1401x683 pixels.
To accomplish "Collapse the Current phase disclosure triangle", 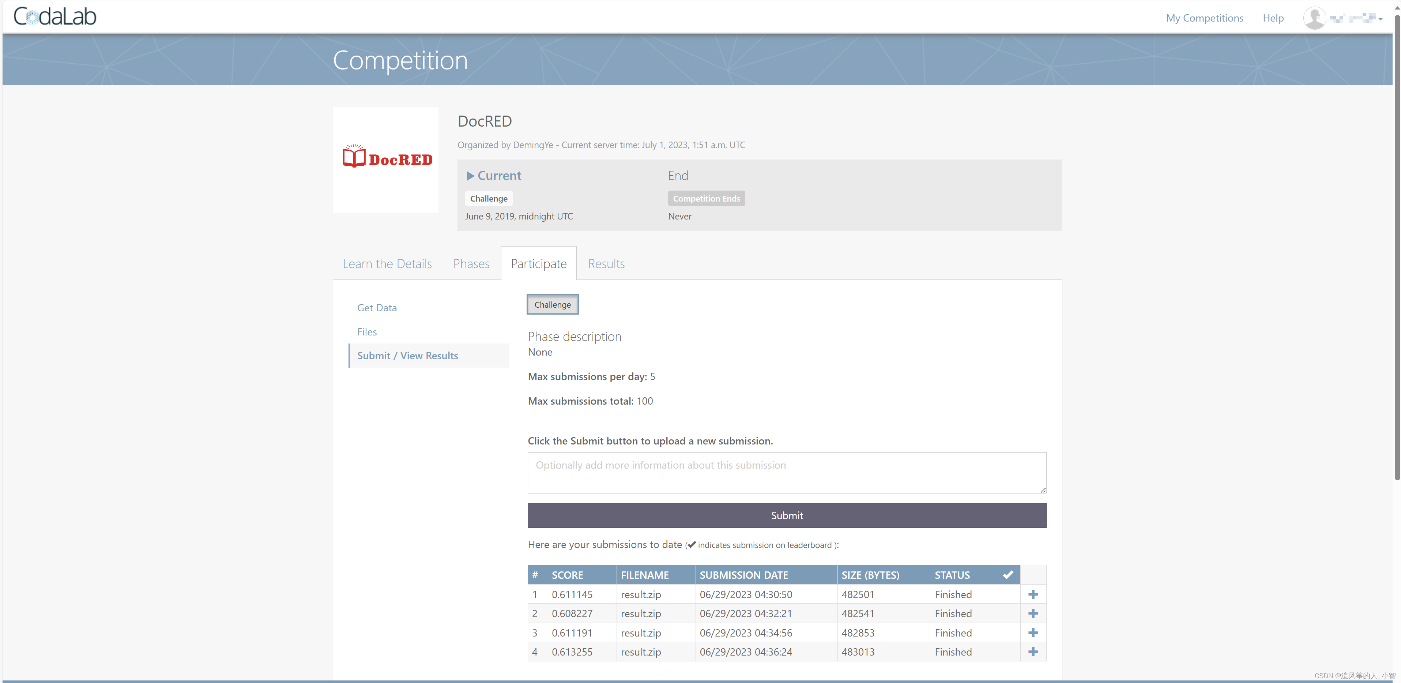I will pyautogui.click(x=471, y=176).
